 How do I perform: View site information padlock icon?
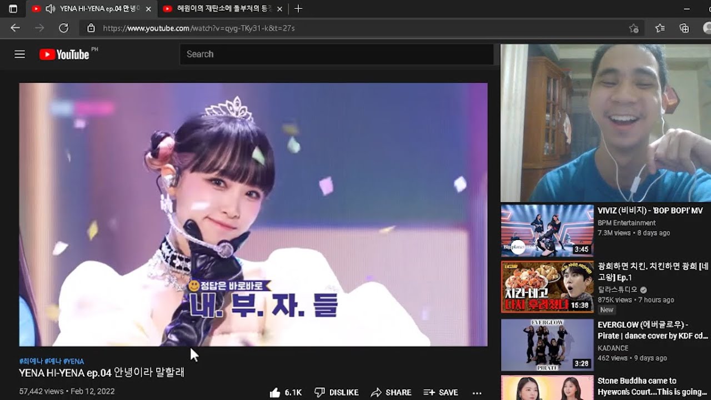pos(91,28)
